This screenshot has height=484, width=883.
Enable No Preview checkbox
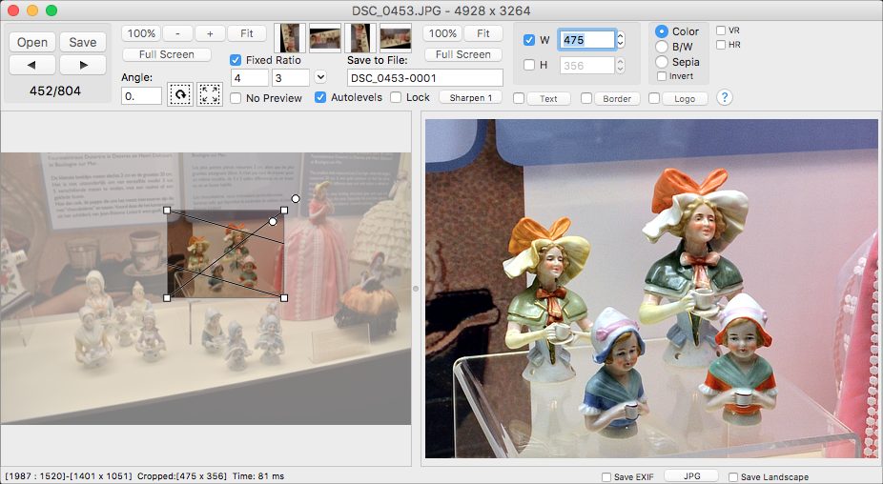[x=236, y=98]
